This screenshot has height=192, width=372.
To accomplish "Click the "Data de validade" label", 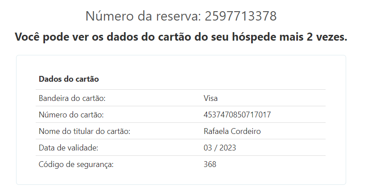I will coord(68,148).
